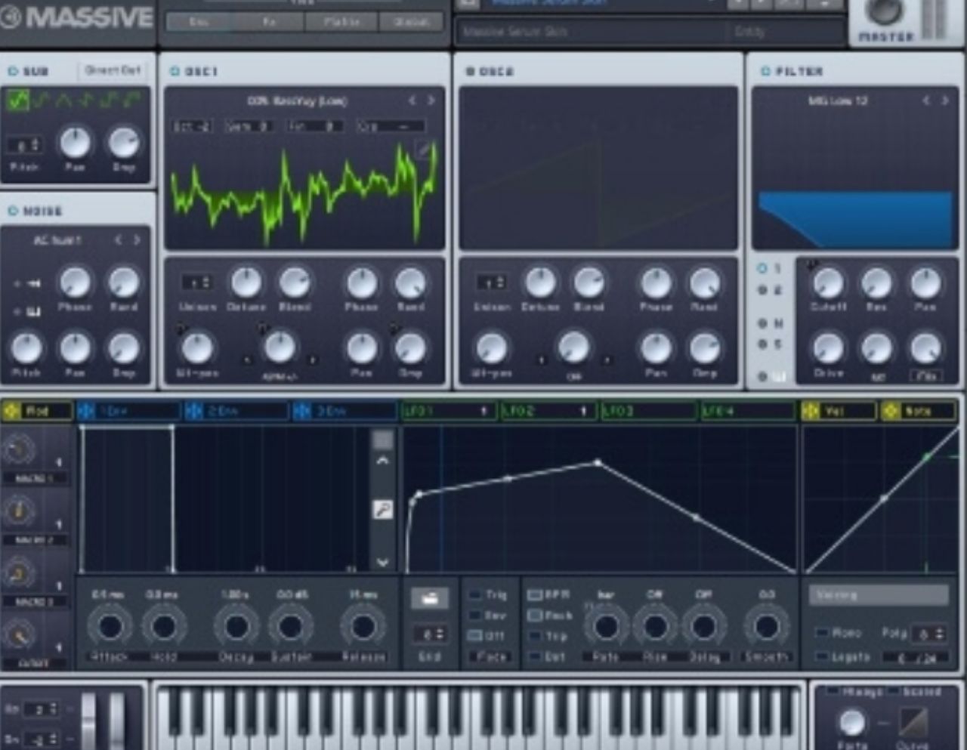
Task: Open the OSC1 wavetable name menu
Action: pos(297,100)
